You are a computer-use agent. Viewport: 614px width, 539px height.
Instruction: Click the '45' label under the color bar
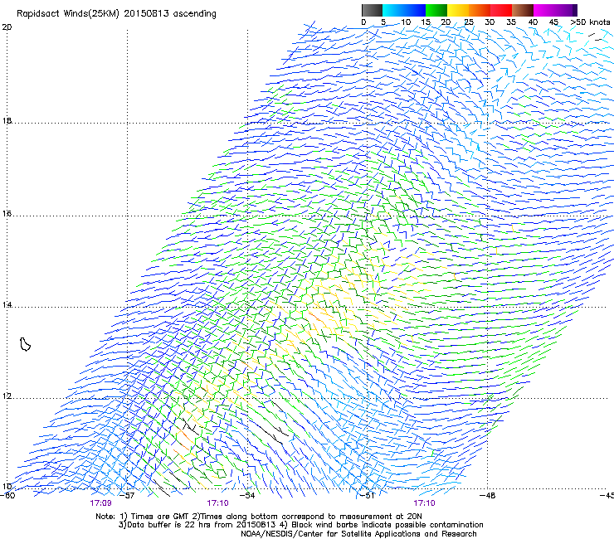553,22
